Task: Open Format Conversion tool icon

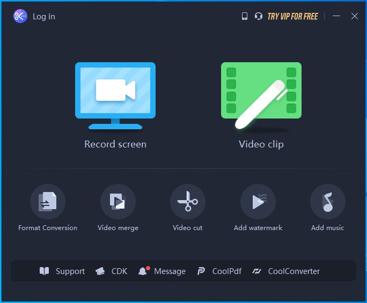Action: [48, 202]
